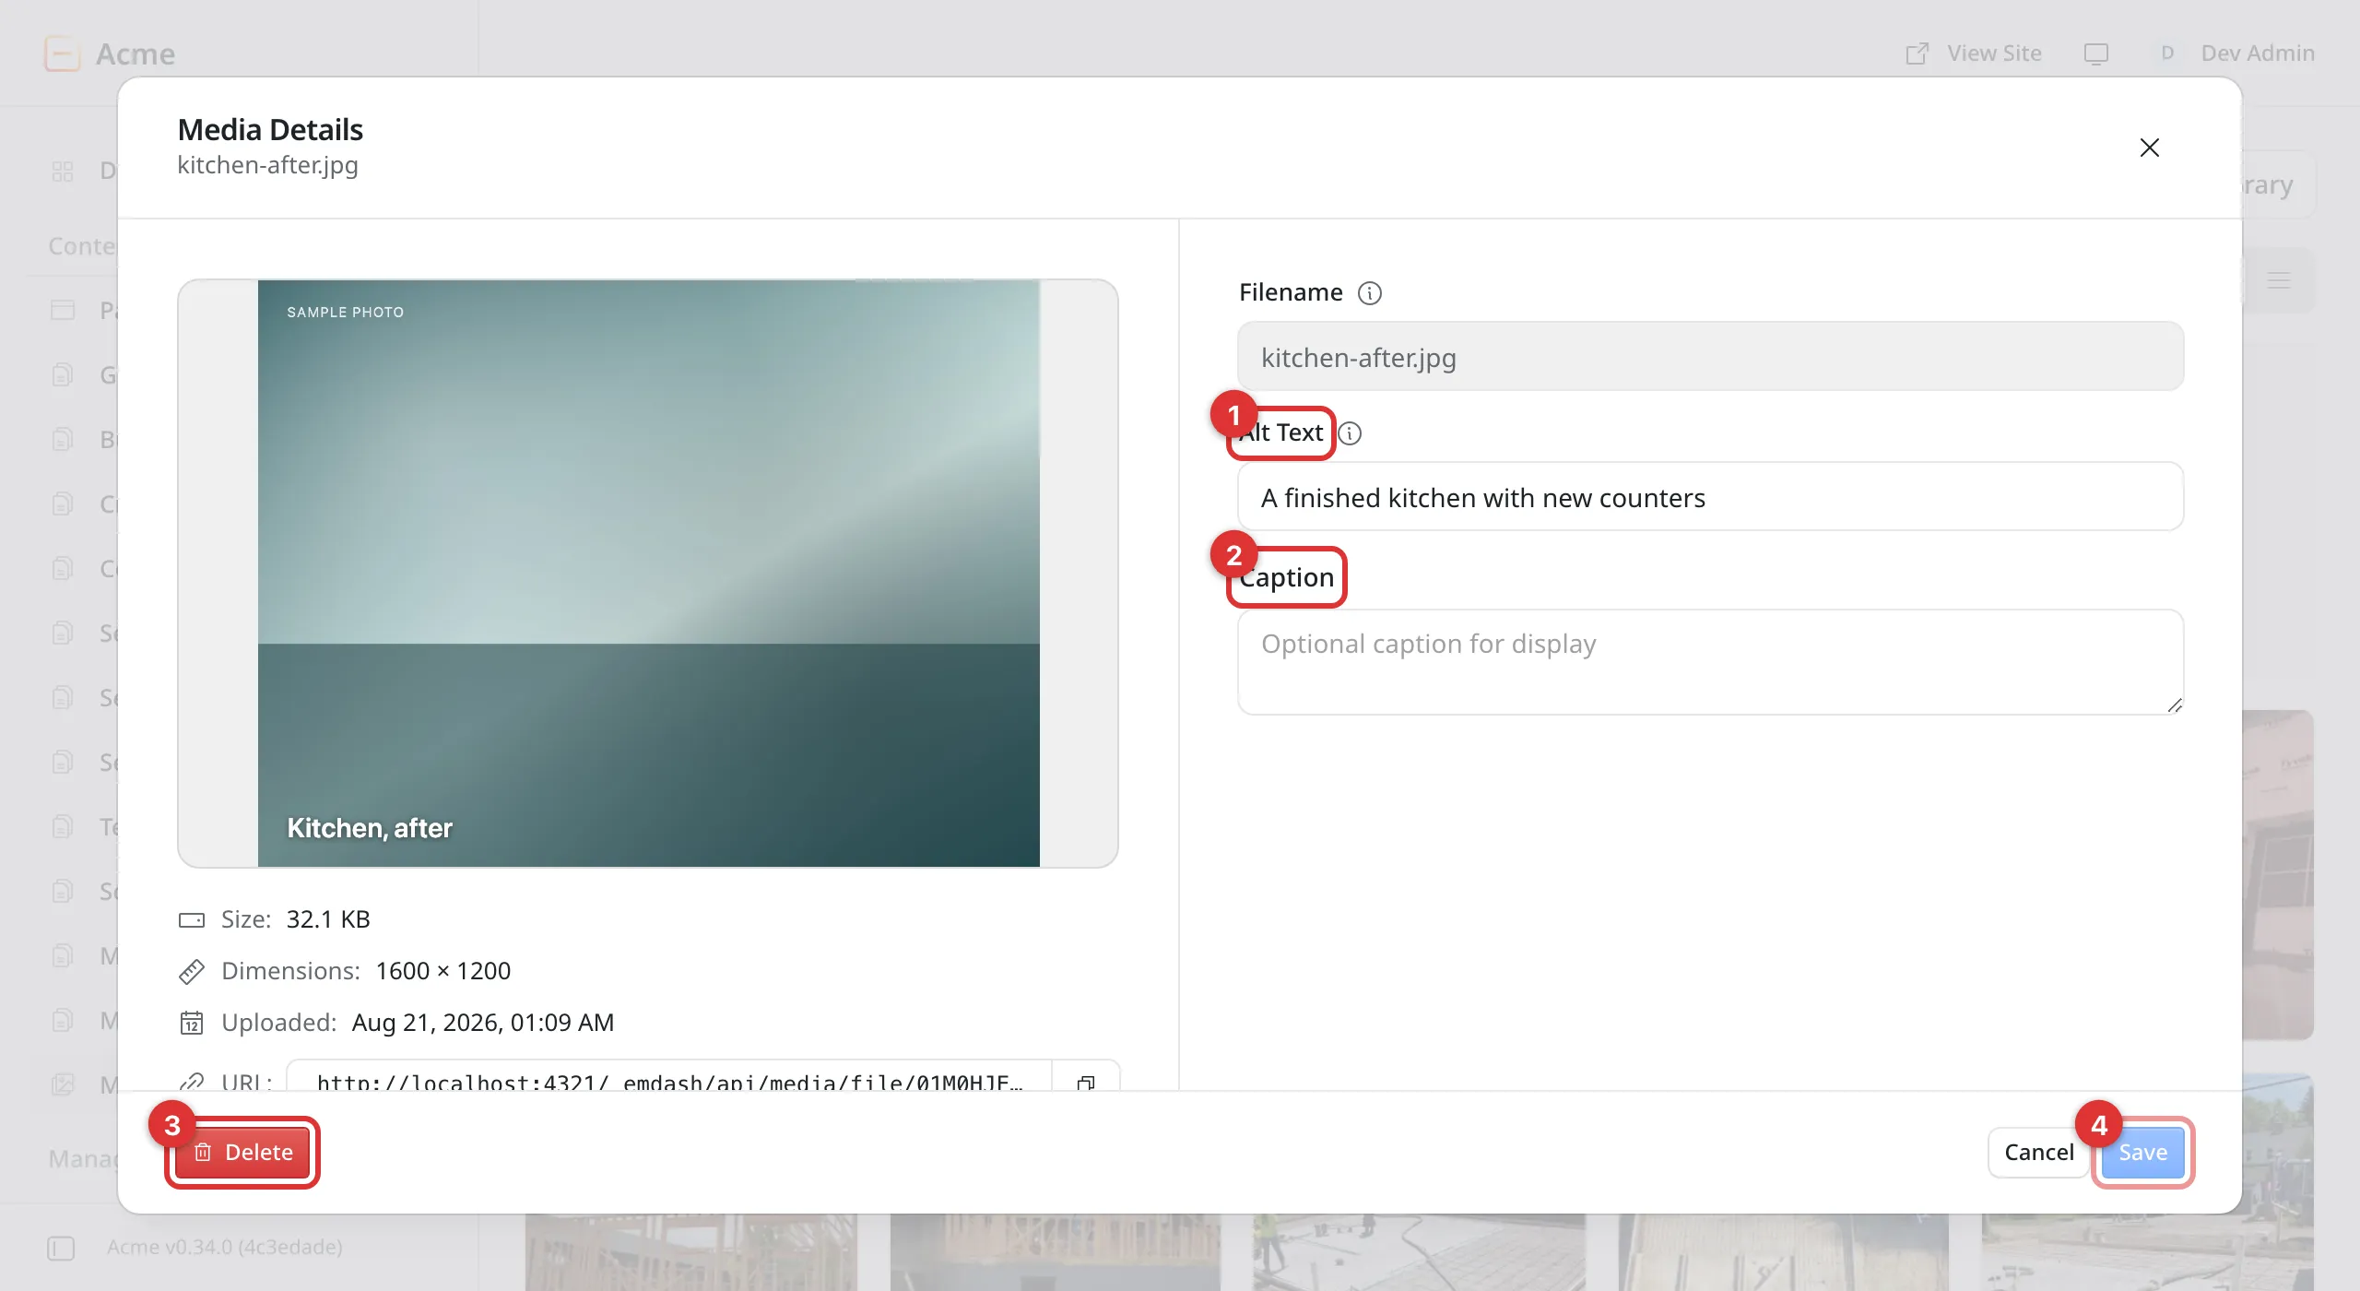The width and height of the screenshot is (2360, 1291).
Task: Click the Alt Text info icon
Action: click(1350, 433)
